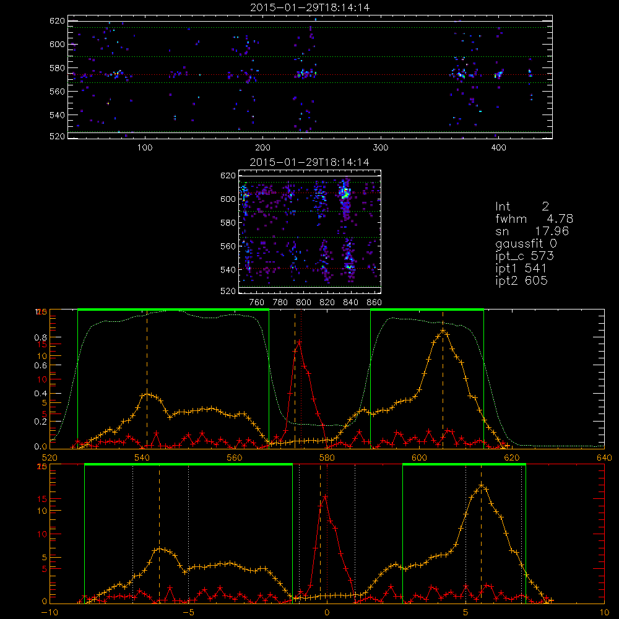Screen dimensions: 619x619
Task: Click the timestamp title above the wide top image
Action: point(310,7)
